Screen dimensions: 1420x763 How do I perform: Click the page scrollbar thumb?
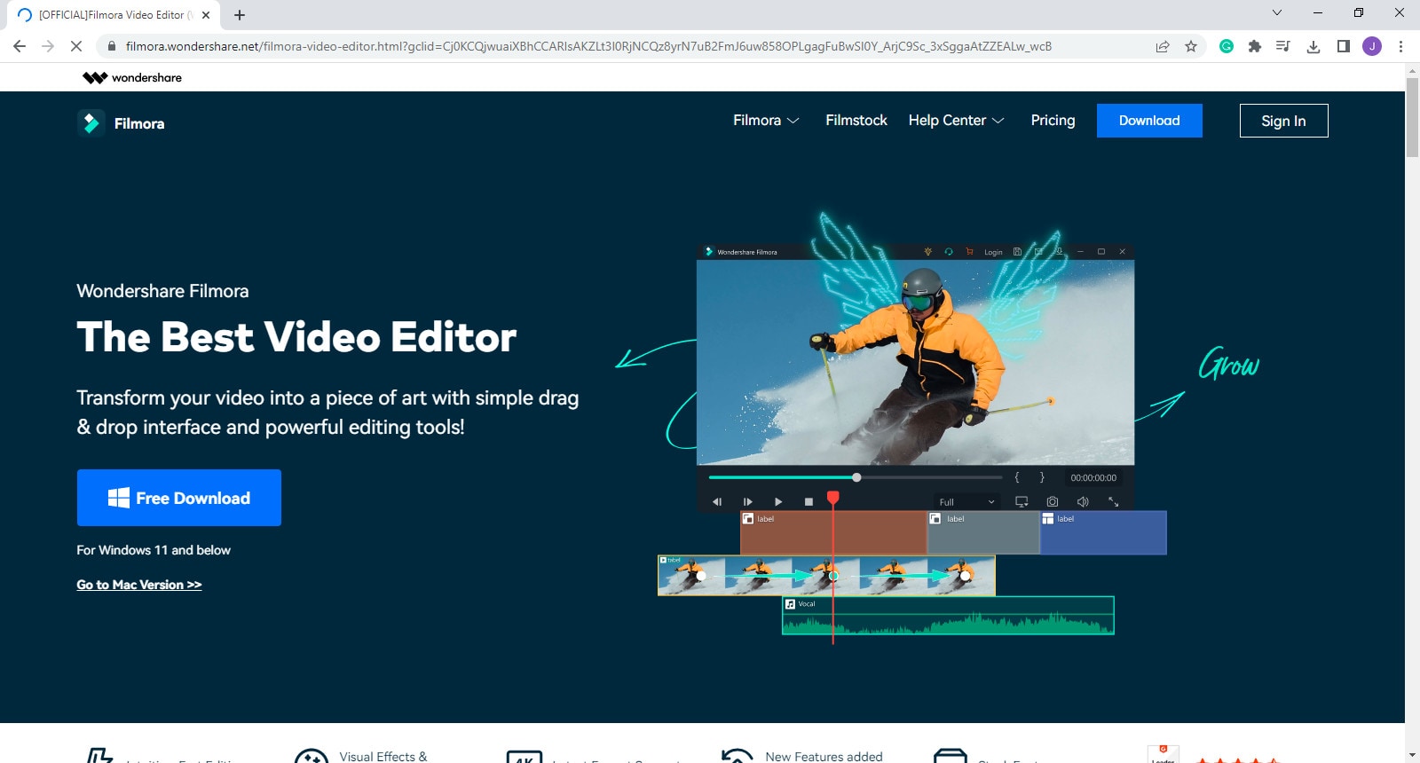tap(1412, 117)
